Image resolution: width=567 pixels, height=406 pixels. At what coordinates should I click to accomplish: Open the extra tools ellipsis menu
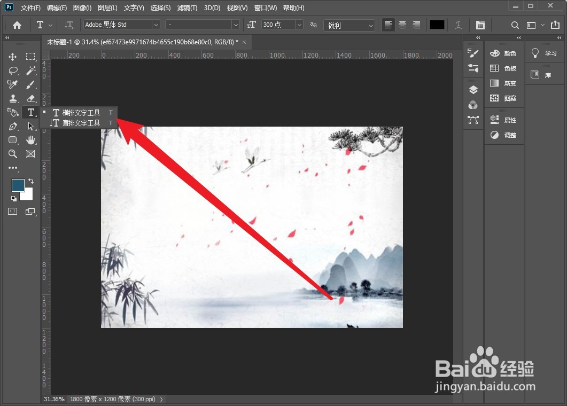[13, 168]
